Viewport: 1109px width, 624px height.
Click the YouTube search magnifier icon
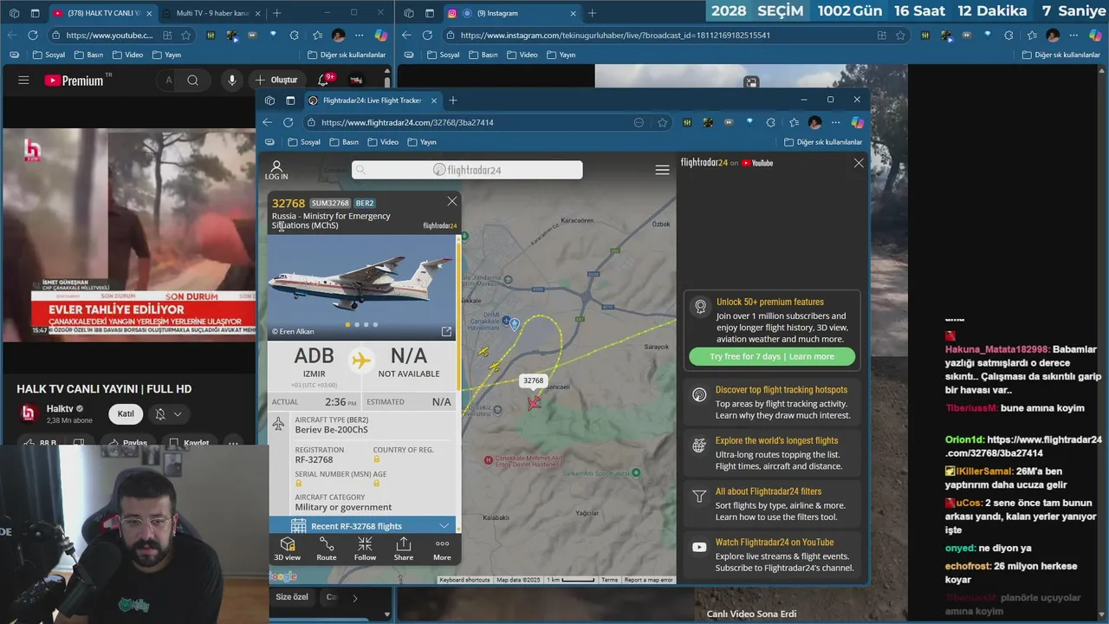click(x=192, y=80)
